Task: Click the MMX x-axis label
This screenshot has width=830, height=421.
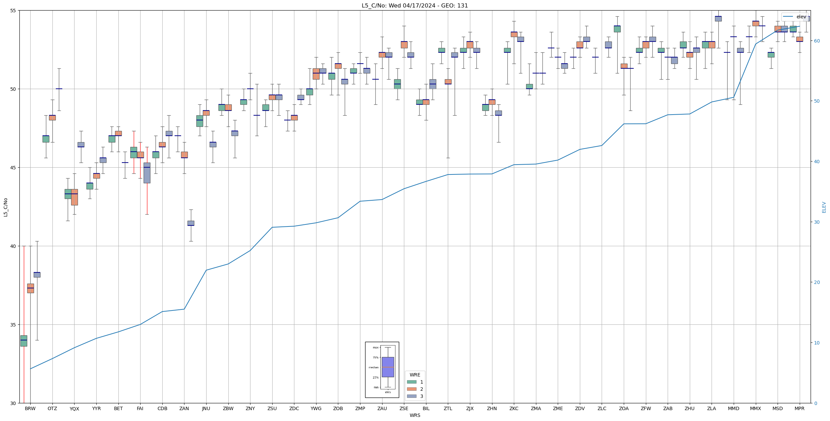Action: pos(755,409)
